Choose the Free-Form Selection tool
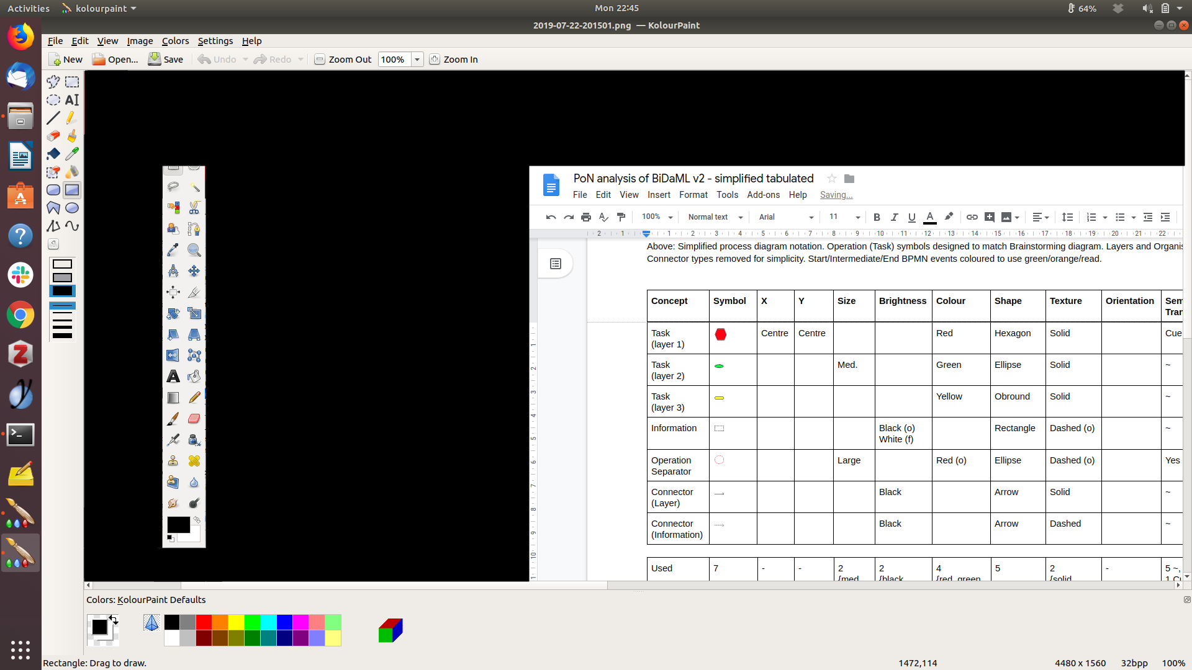1192x670 pixels. click(53, 82)
